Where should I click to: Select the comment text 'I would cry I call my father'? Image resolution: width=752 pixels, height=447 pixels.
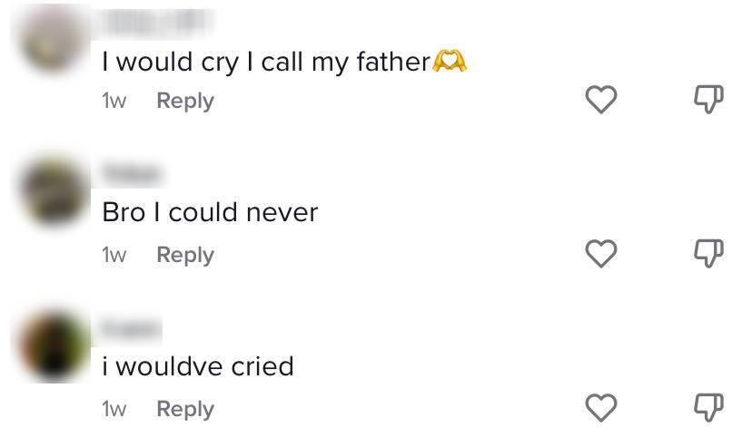coord(265,62)
